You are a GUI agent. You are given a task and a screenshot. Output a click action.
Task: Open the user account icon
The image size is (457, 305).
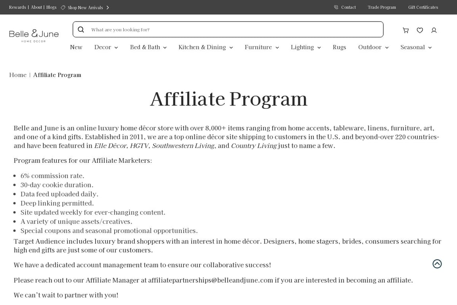[434, 30]
